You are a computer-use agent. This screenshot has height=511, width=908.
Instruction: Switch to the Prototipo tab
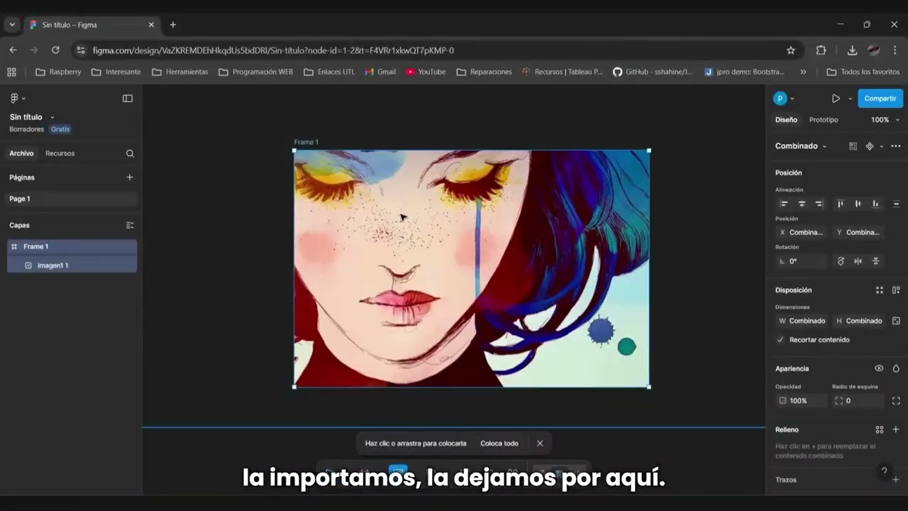point(824,120)
